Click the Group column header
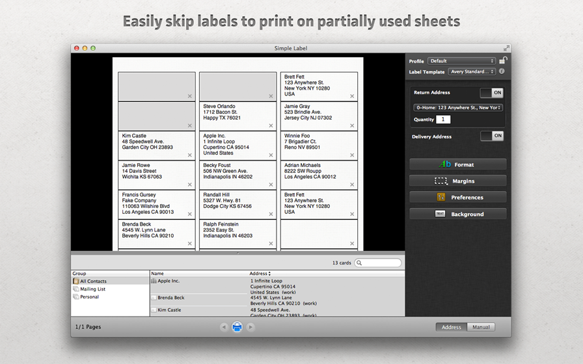Screen dimensions: 583x364 tap(79, 274)
